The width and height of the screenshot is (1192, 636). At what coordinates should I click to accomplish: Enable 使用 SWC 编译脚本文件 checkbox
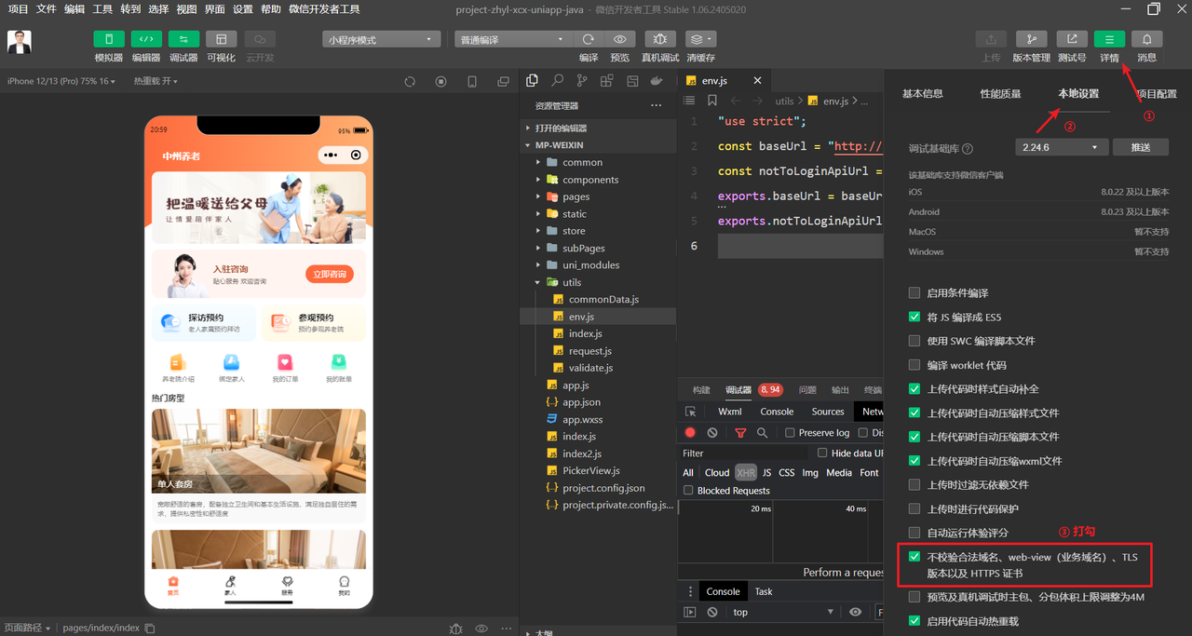point(914,341)
